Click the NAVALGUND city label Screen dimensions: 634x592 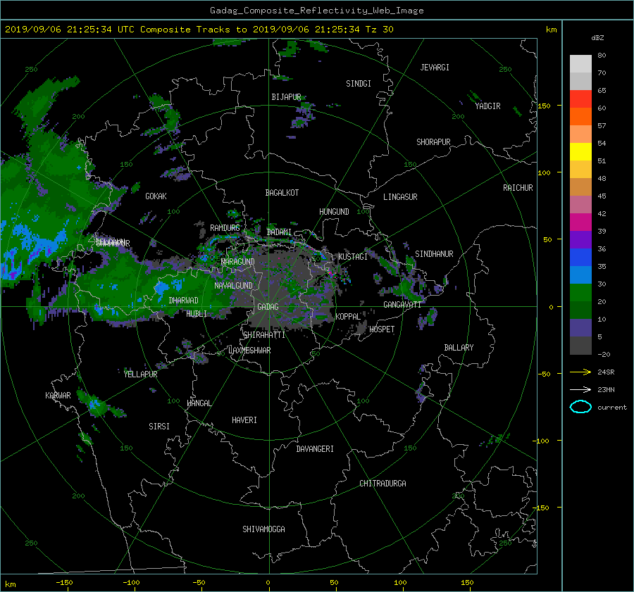coord(233,286)
